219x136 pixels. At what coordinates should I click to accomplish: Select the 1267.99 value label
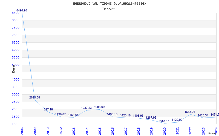pyautogui.click(x=151, y=118)
